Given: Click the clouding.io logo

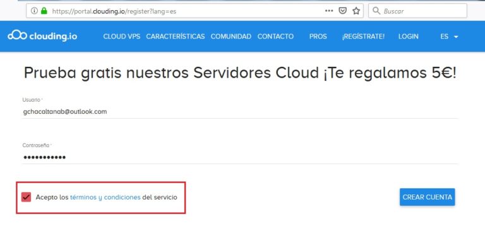Looking at the screenshot, I should [x=42, y=36].
